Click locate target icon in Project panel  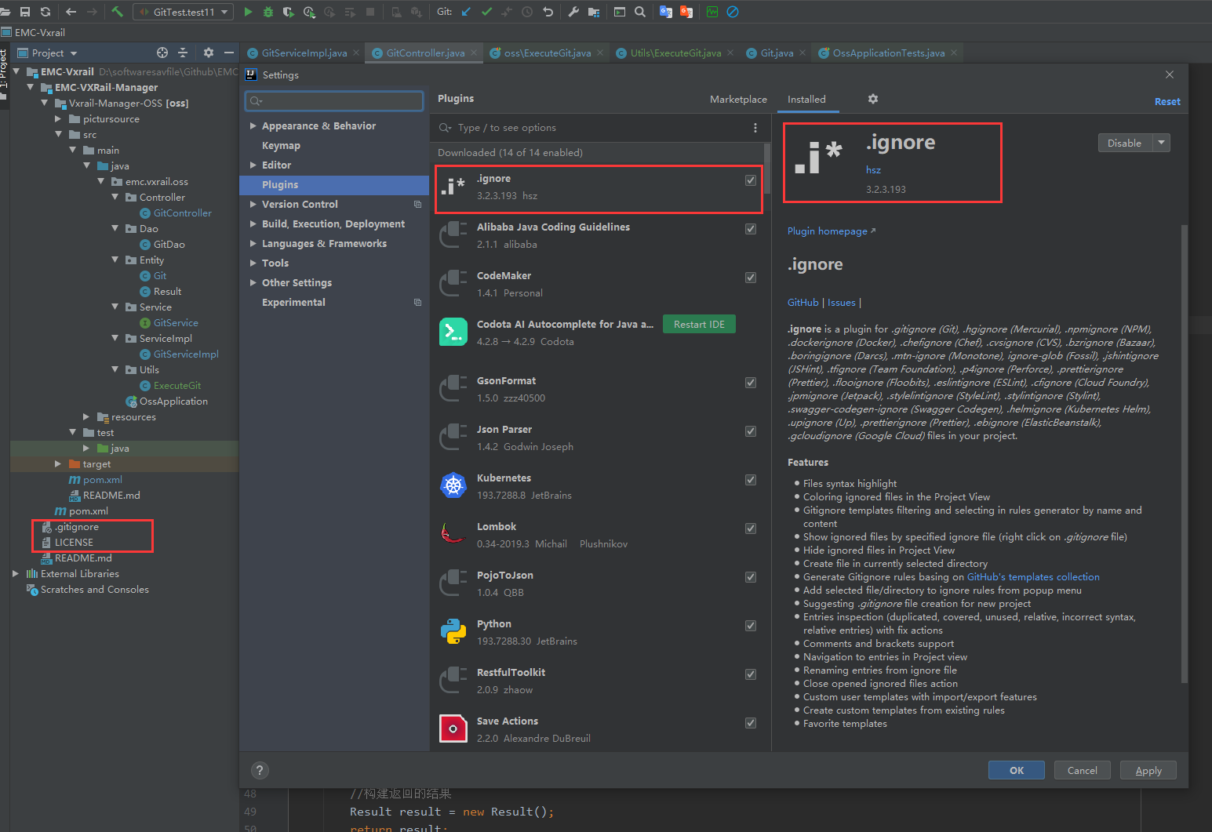tap(162, 53)
